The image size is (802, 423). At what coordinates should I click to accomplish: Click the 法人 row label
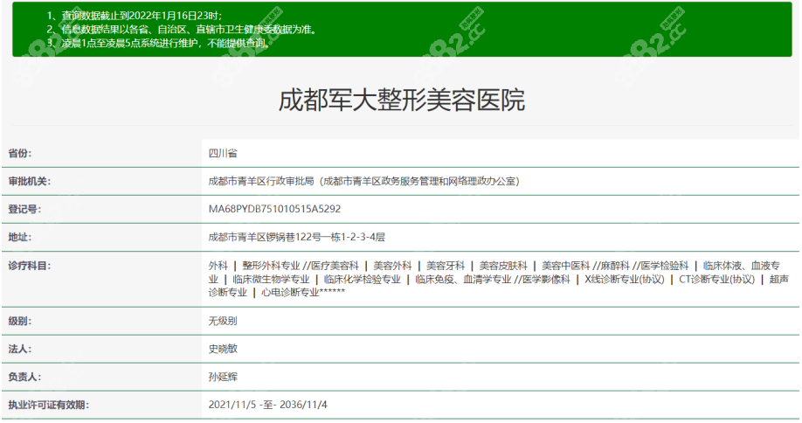point(19,350)
